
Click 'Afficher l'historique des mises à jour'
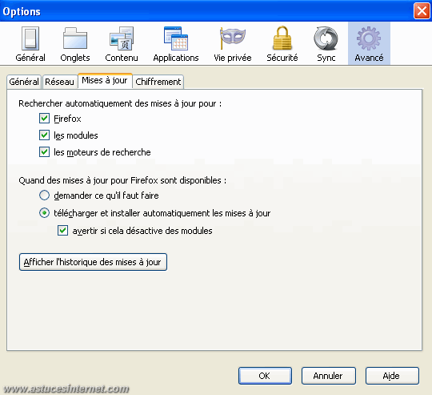(x=93, y=262)
